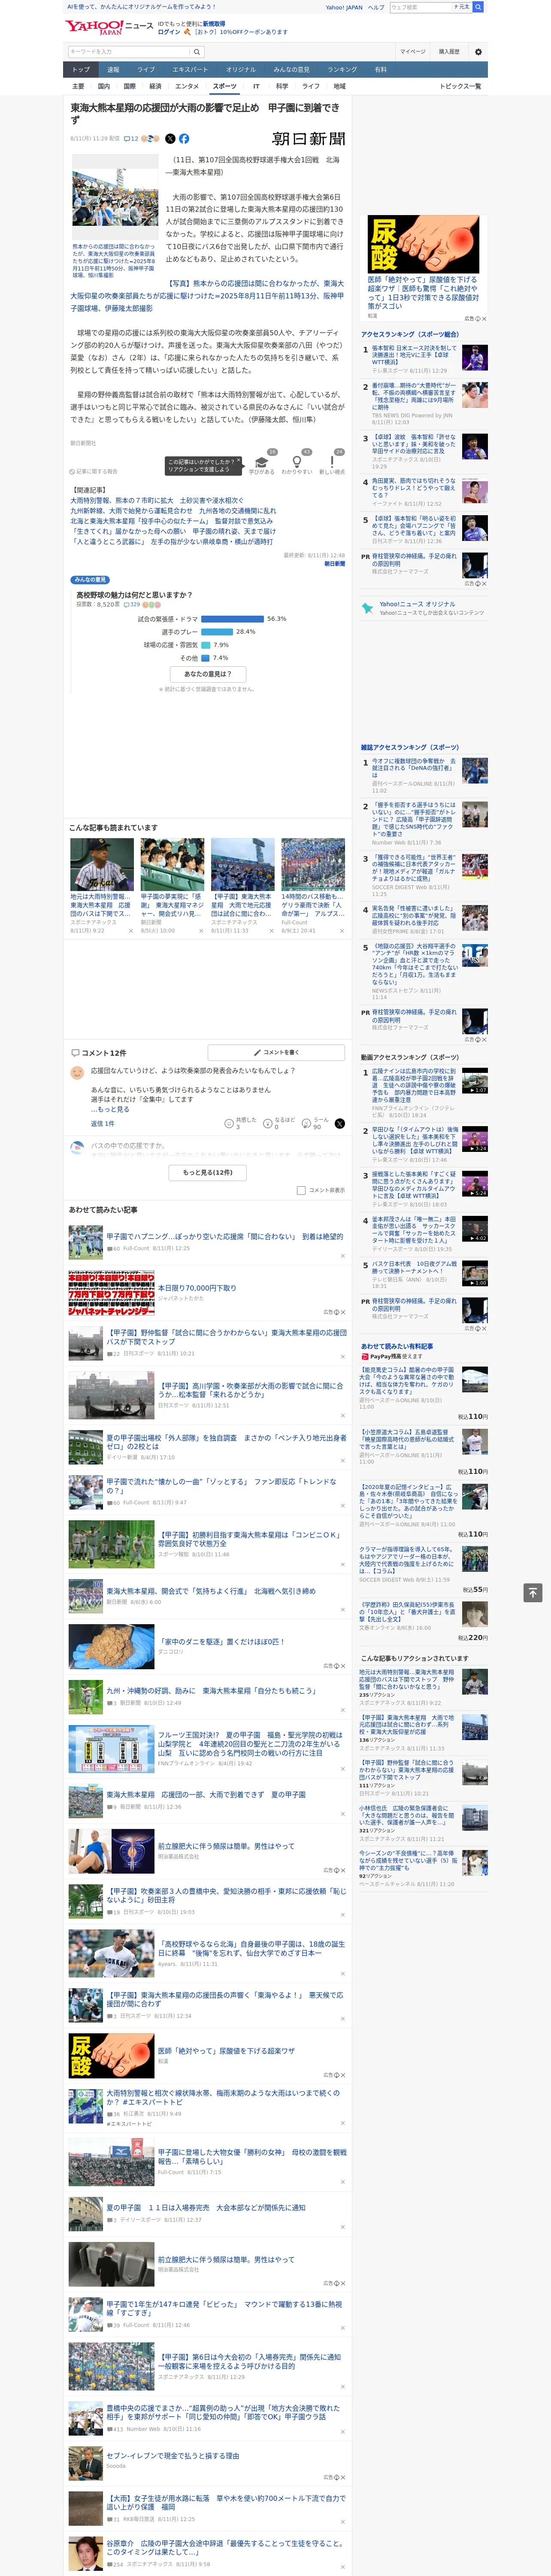Click the web search button at top right
Screen dimensions: 551x2576
tap(478, 7)
